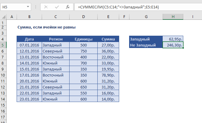This screenshot has height=123, width=202.
Task: Select row 14 header
Action: (x=3, y=99)
